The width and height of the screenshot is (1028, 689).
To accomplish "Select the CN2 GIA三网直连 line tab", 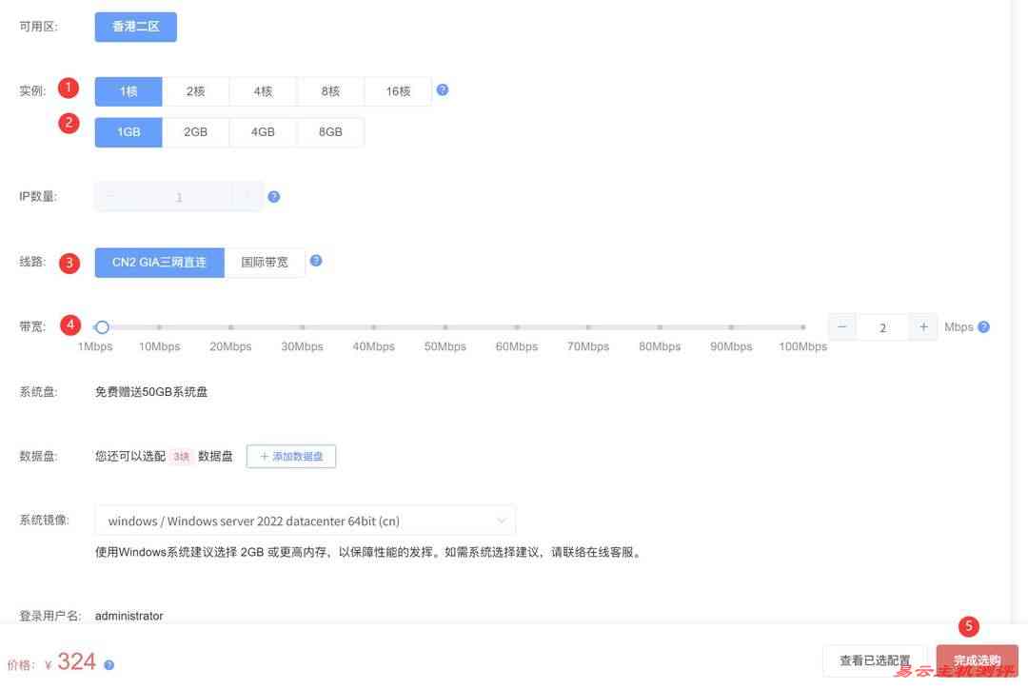I will 159,261.
